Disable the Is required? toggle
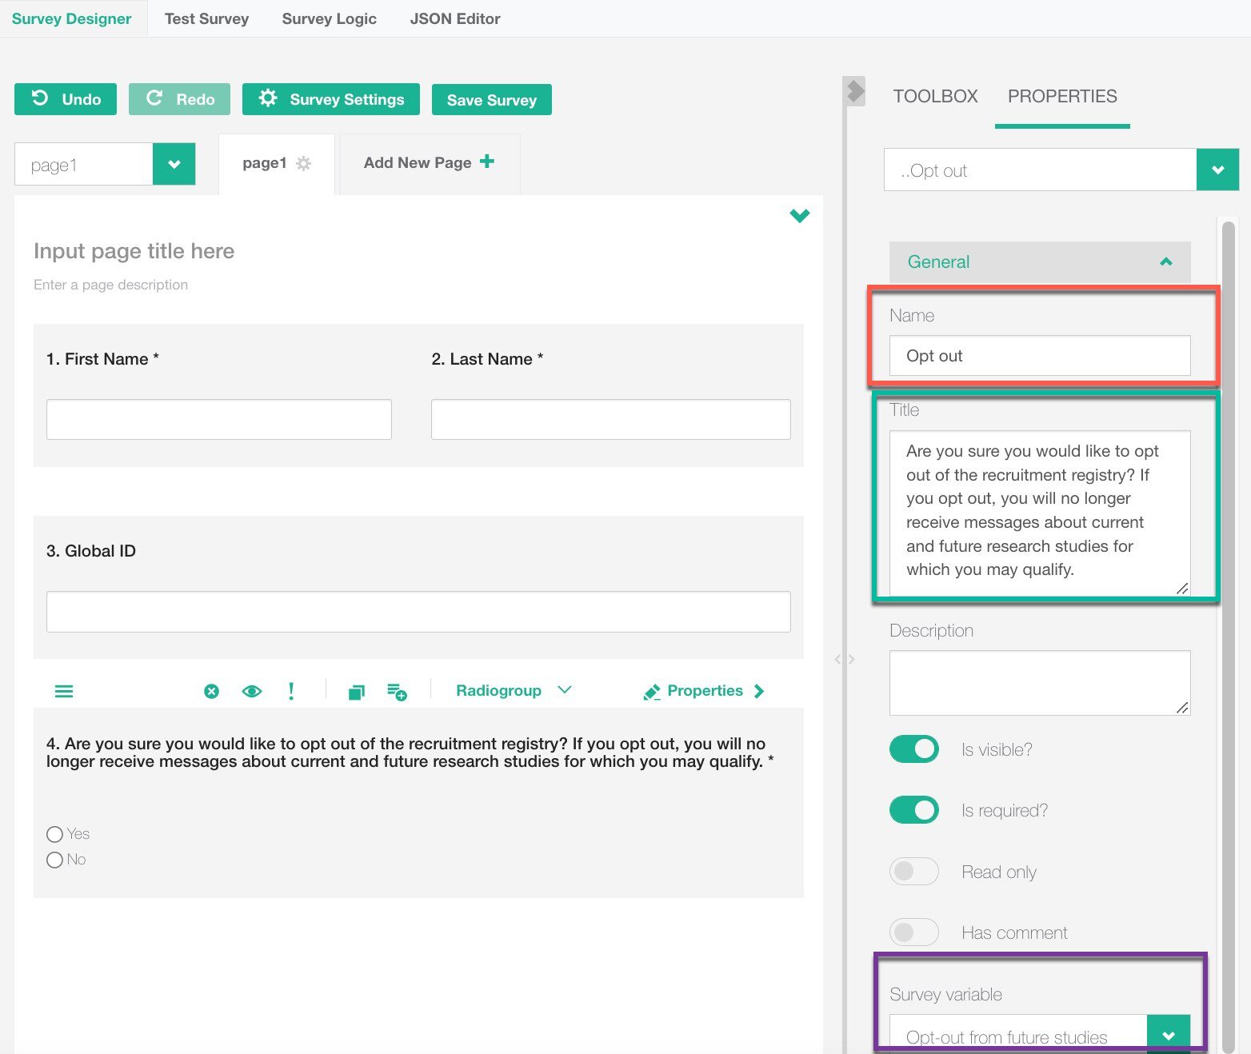Screen dimensions: 1251x1054 (x=913, y=810)
